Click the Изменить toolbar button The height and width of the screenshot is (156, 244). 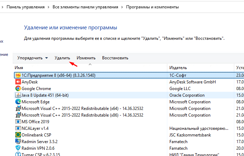(x=86, y=58)
